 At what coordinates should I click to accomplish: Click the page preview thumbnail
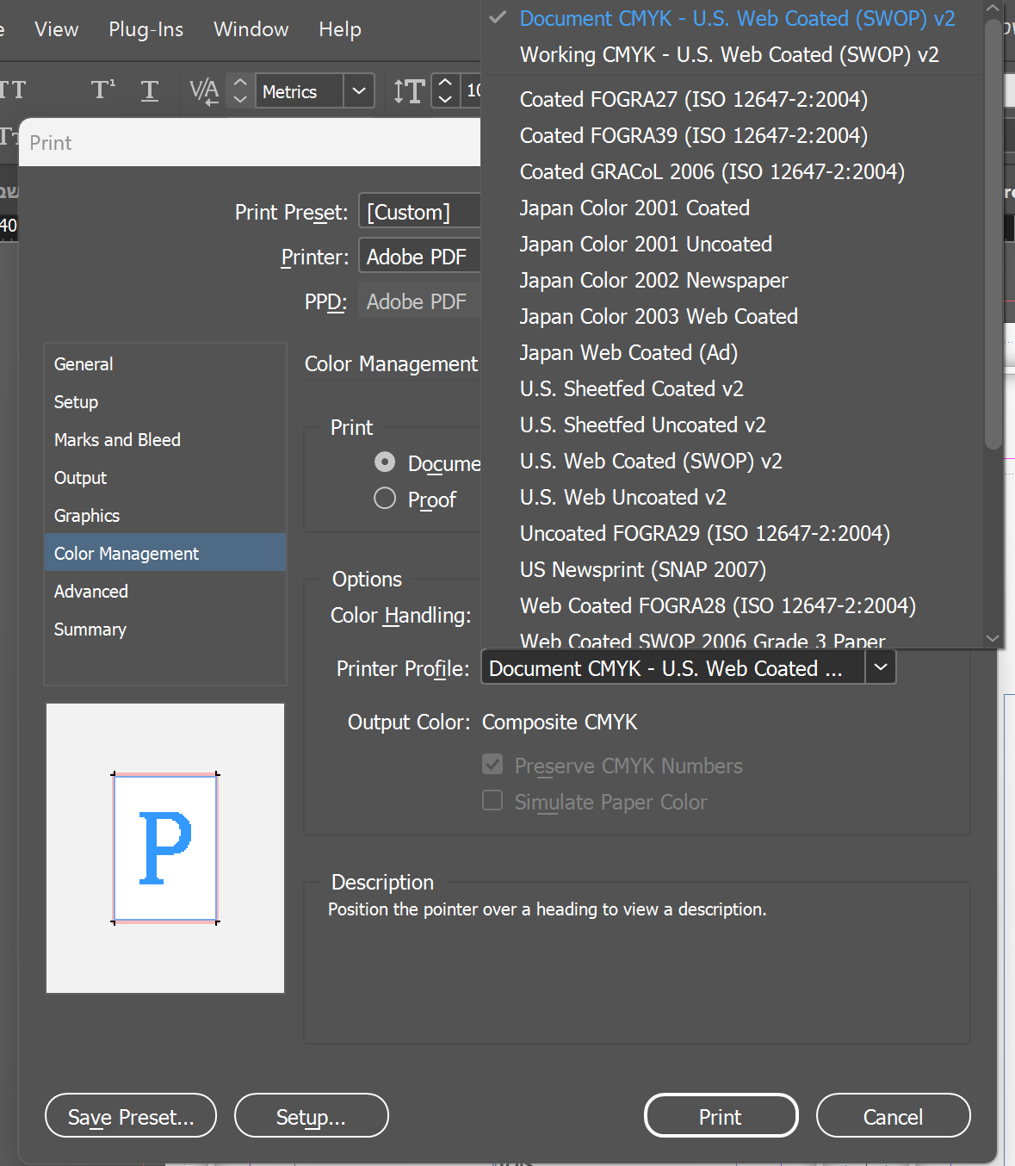click(x=165, y=848)
